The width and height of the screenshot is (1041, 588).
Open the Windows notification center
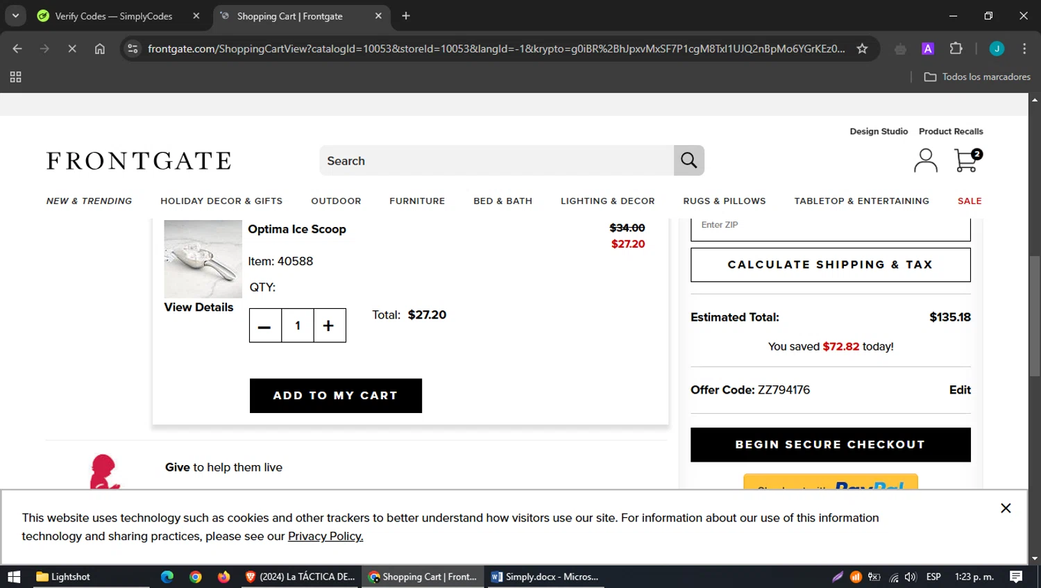tap(1016, 577)
